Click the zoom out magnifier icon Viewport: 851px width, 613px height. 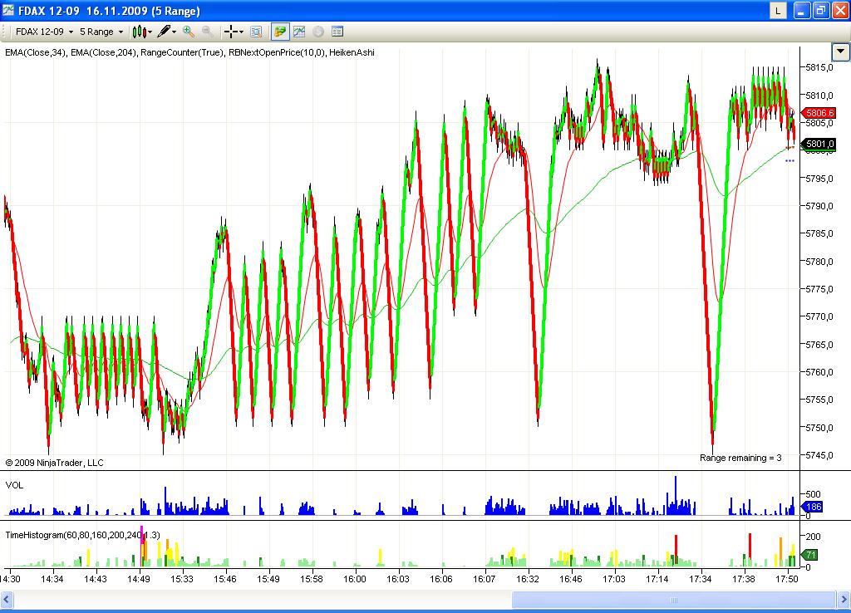(x=207, y=32)
